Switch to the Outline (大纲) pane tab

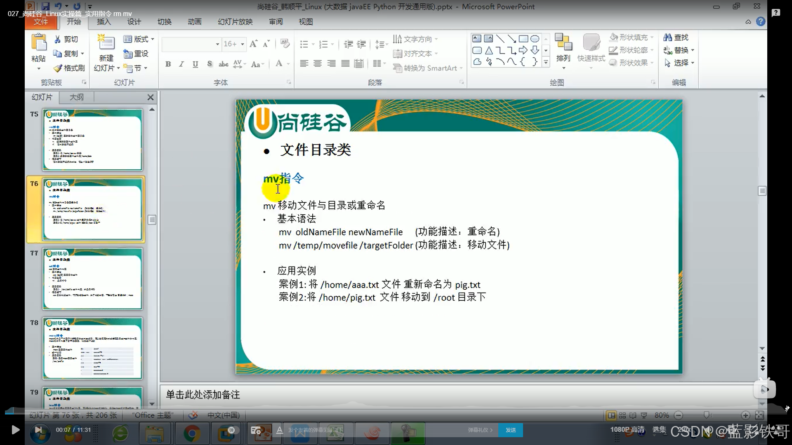(x=76, y=97)
